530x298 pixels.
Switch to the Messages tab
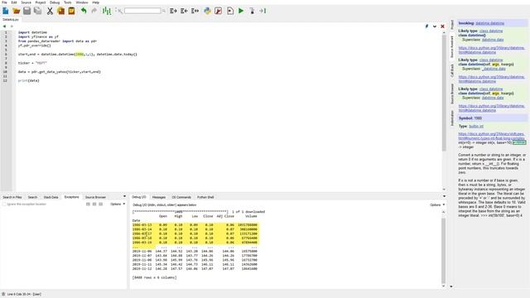point(159,197)
